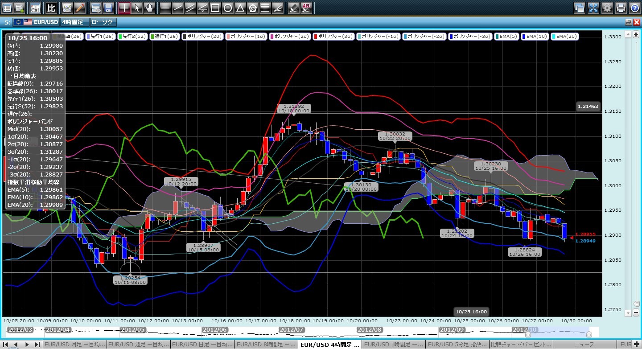Click the floppy disk save icon
Viewport: 642px width, 349px height.
tap(108, 8)
